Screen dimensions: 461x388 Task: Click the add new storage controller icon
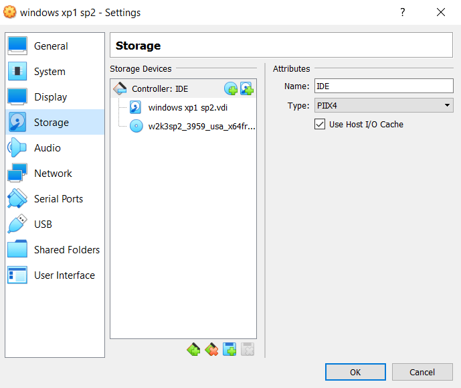(x=193, y=349)
